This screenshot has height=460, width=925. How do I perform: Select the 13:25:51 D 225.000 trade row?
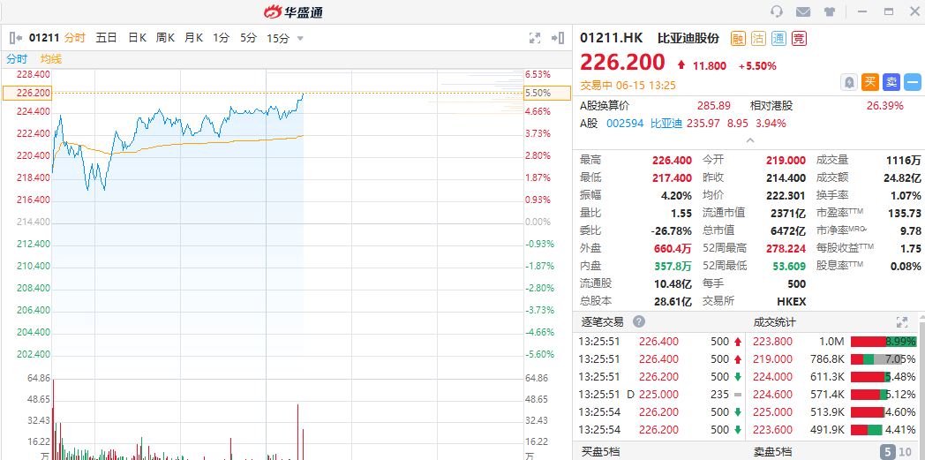(x=659, y=395)
